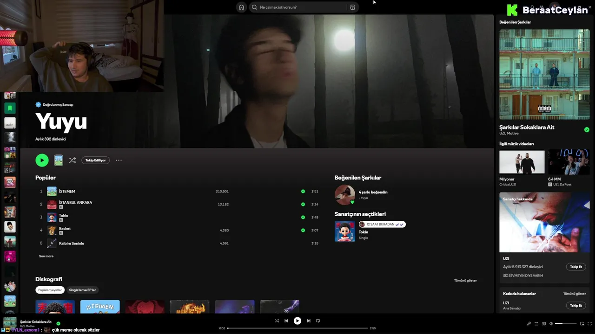The width and height of the screenshot is (595, 334).
Task: Toggle liked checkmark on İSTEMEM row
Action: pos(303,191)
